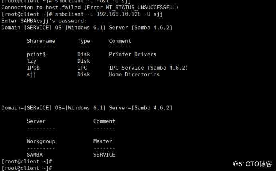The image size is (276, 171).
Task: Click the Home Directories comment text
Action: pos(134,74)
